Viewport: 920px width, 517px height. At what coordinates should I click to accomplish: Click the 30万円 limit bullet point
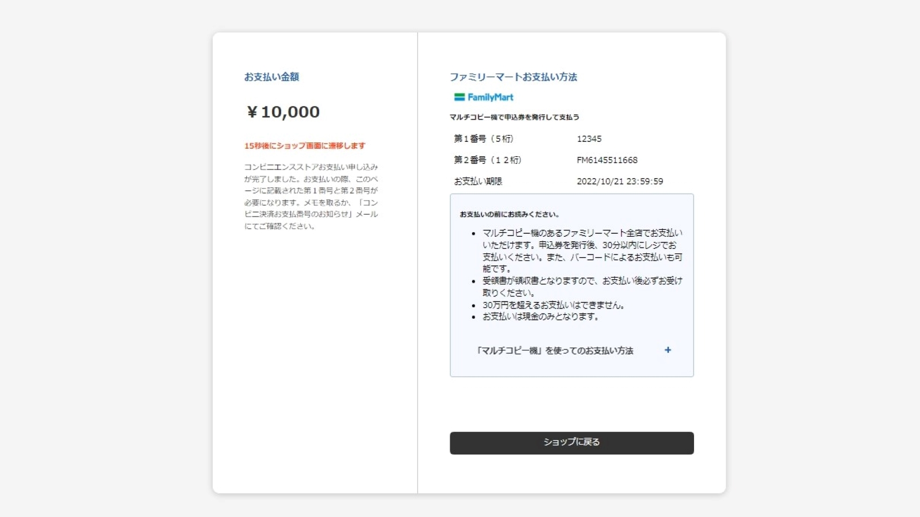coord(553,305)
